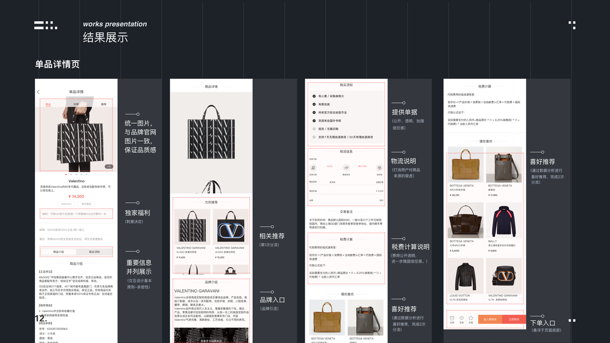610x343 pixels.
Task: Open brown Bottega Veneta 大号ARCO bag ¥5,4000
Action: coord(465,227)
